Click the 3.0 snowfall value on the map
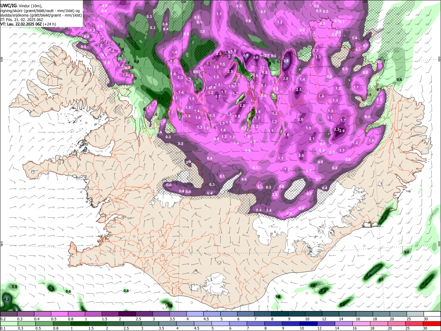The width and height of the screenshot is (441, 331). click(x=256, y=58)
